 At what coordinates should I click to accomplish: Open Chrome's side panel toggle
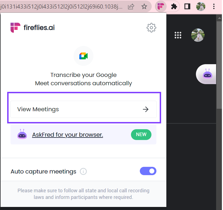pos(187,6)
